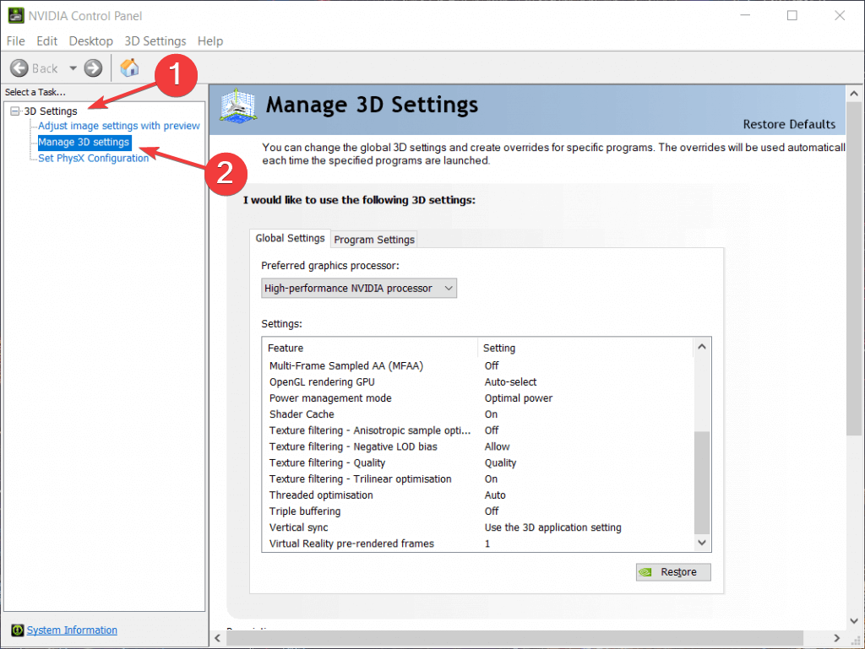Select Texture filtering Trilinear optimisation row
The width and height of the screenshot is (865, 649).
pyautogui.click(x=478, y=479)
